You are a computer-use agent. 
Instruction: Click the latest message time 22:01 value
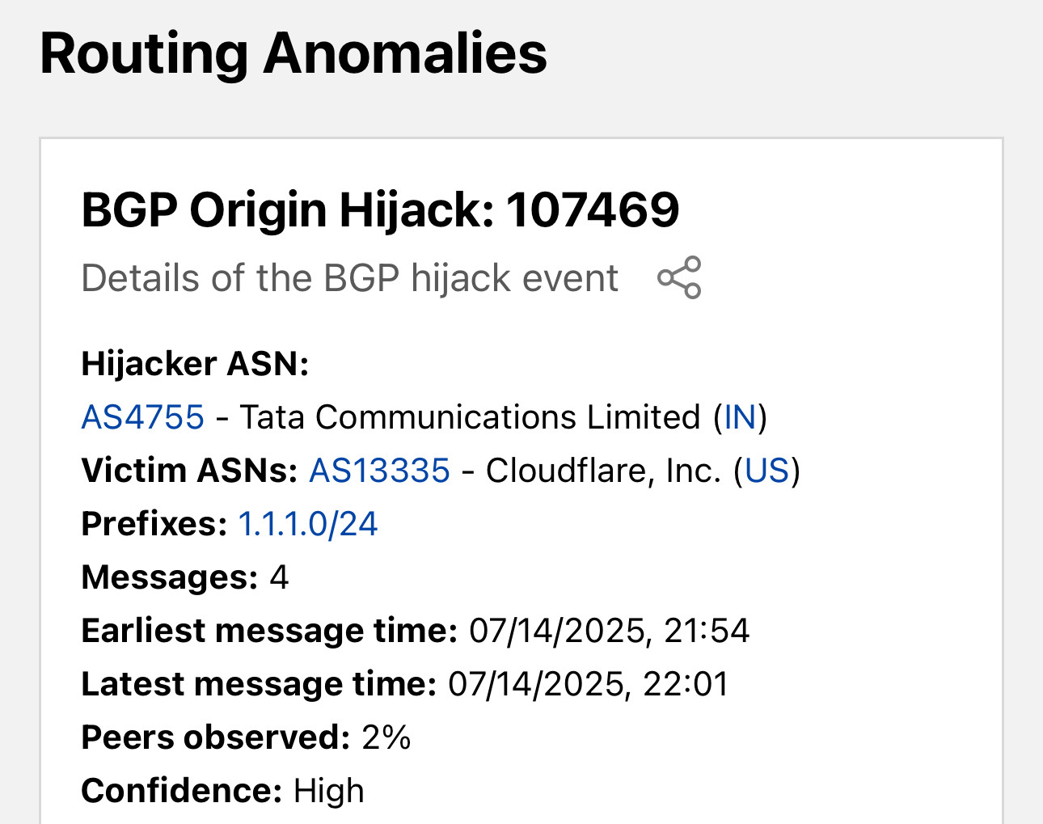tap(589, 684)
